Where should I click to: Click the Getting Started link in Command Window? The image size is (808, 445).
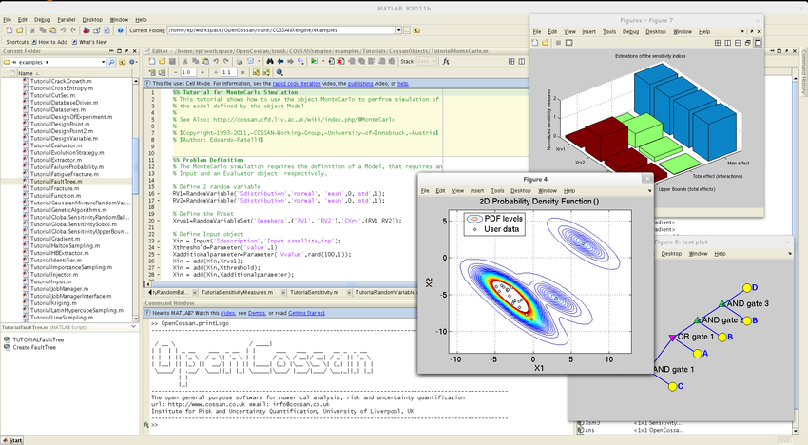click(x=306, y=313)
